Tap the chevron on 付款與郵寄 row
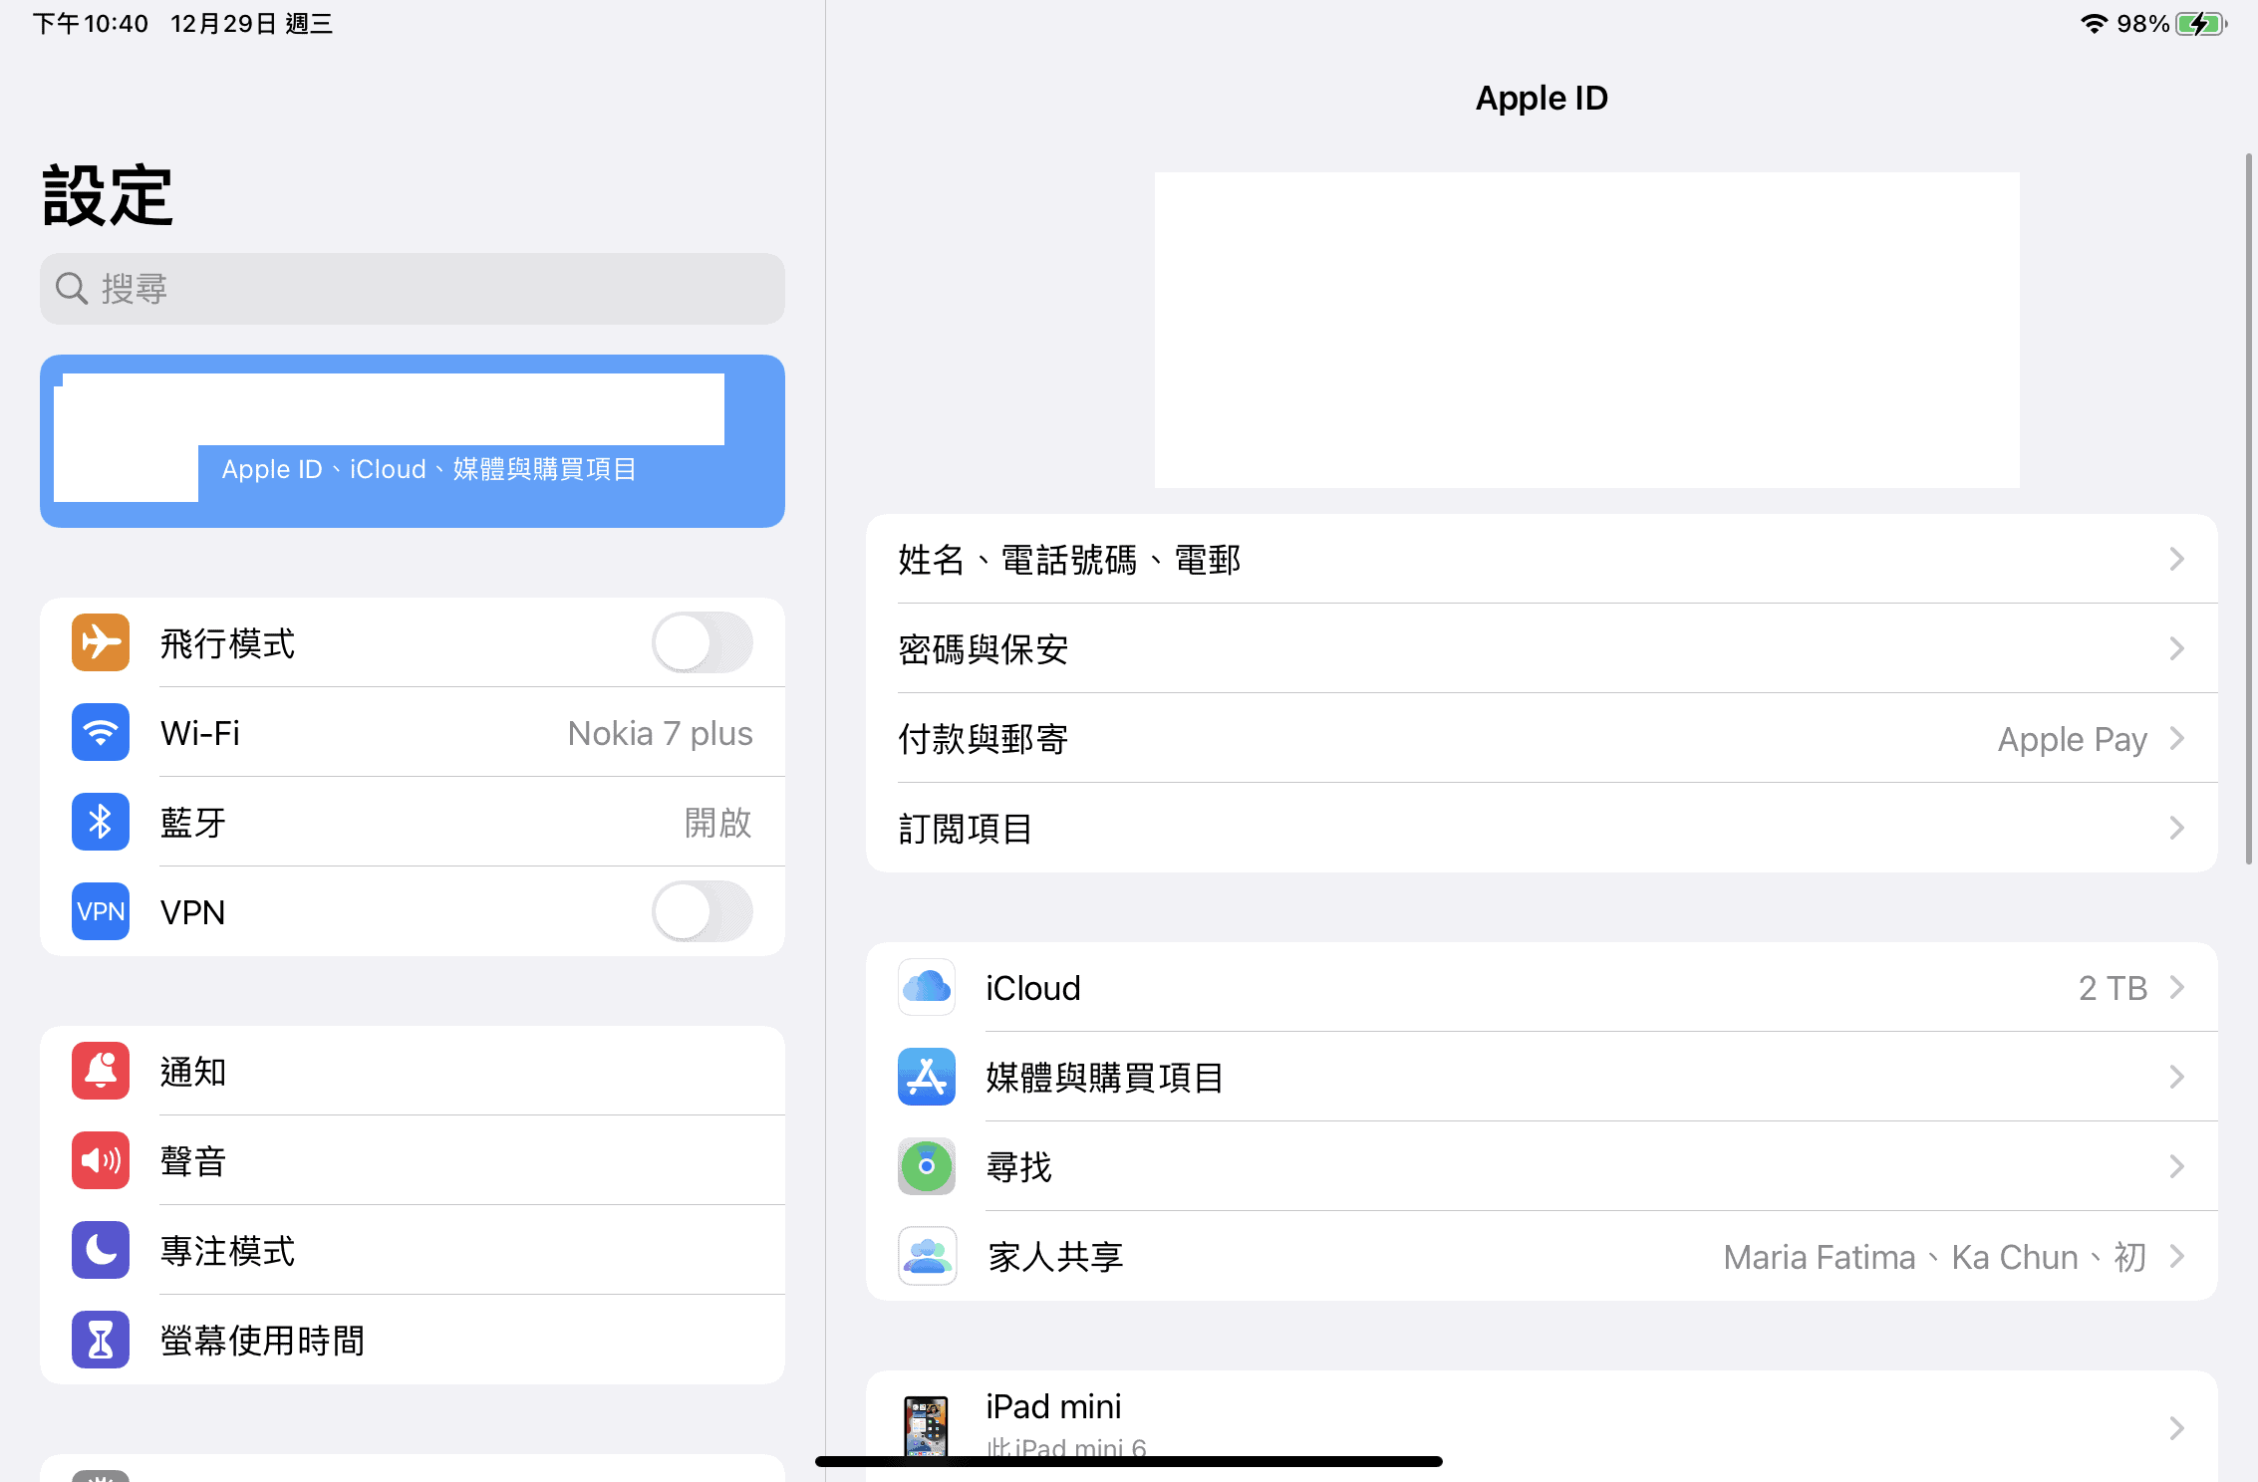 click(2177, 738)
